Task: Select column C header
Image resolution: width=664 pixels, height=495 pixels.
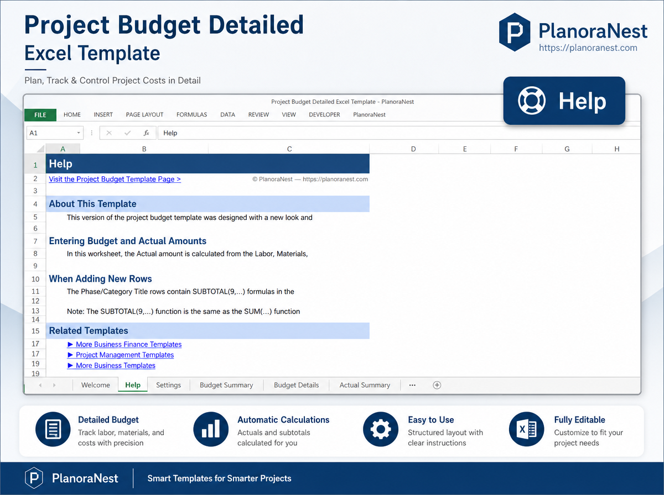Action: 289,149
